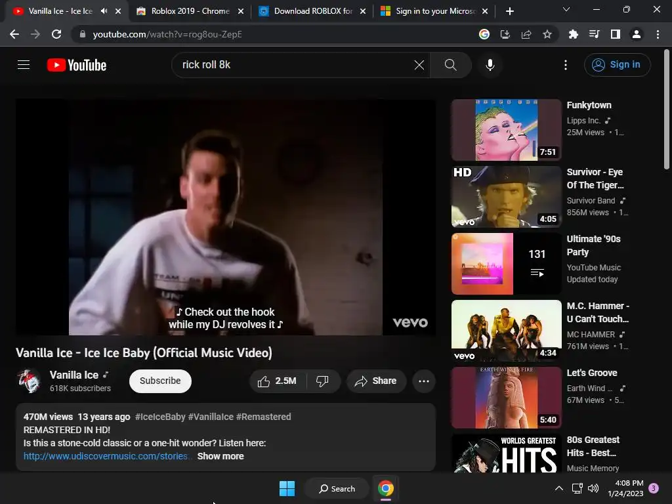The width and height of the screenshot is (672, 504).
Task: Open tab search dropdown arrow
Action: 566,9
